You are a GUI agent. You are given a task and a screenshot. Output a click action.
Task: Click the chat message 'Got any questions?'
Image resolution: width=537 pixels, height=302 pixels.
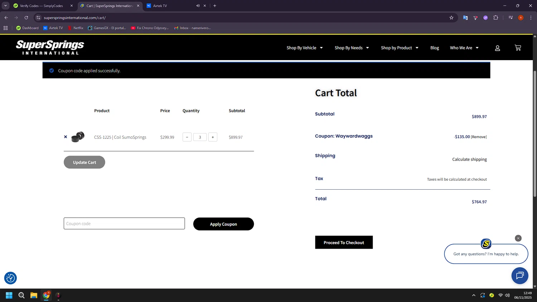[x=486, y=254]
